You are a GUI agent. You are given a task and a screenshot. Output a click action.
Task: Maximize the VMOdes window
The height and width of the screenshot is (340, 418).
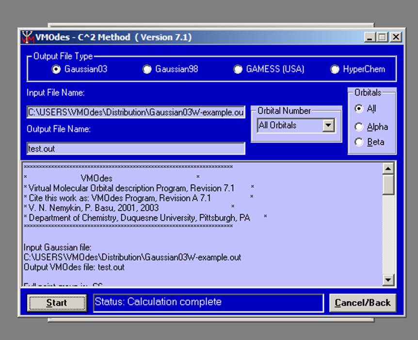[x=382, y=37]
